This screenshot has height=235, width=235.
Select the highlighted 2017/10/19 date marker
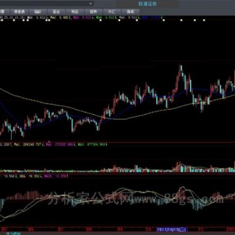pyautogui.click(x=172, y=229)
